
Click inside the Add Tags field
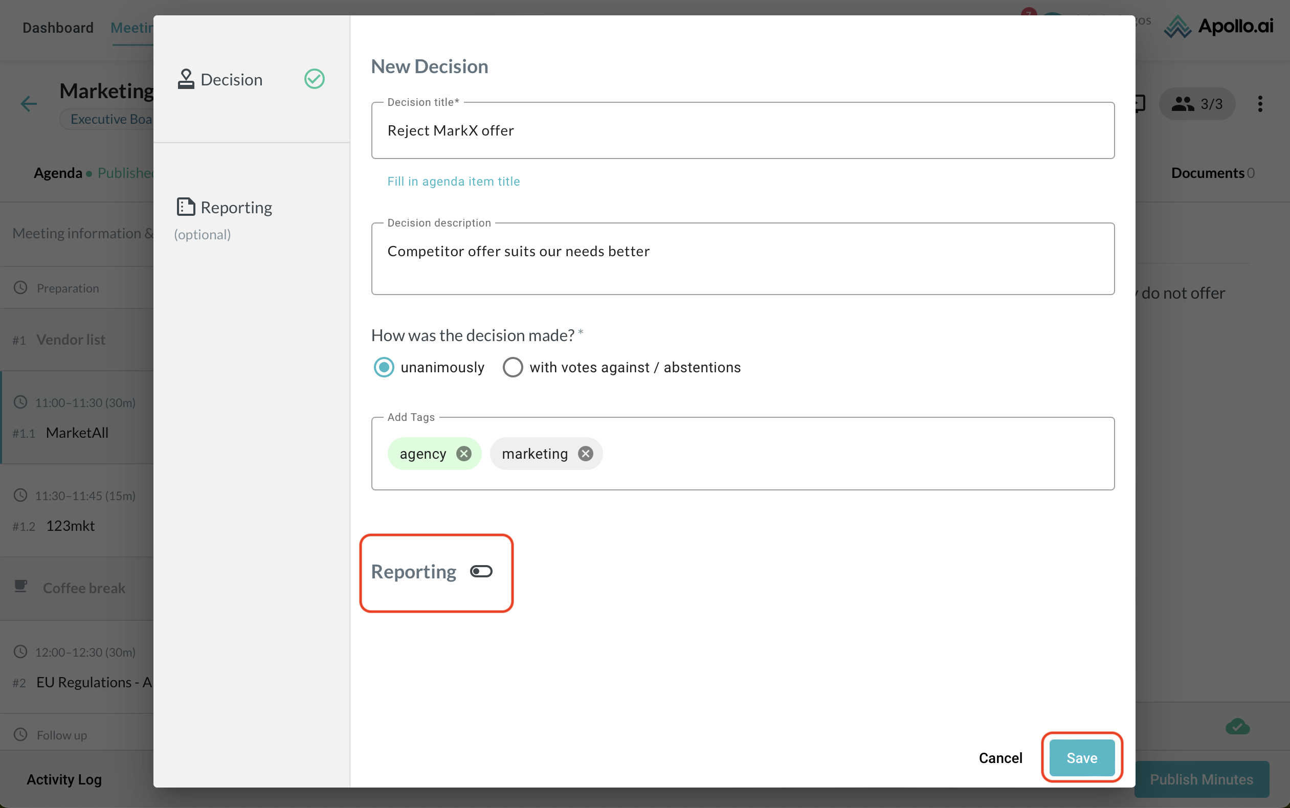(x=855, y=454)
